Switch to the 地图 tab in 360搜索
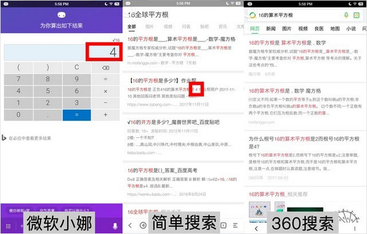 [x=335, y=29]
